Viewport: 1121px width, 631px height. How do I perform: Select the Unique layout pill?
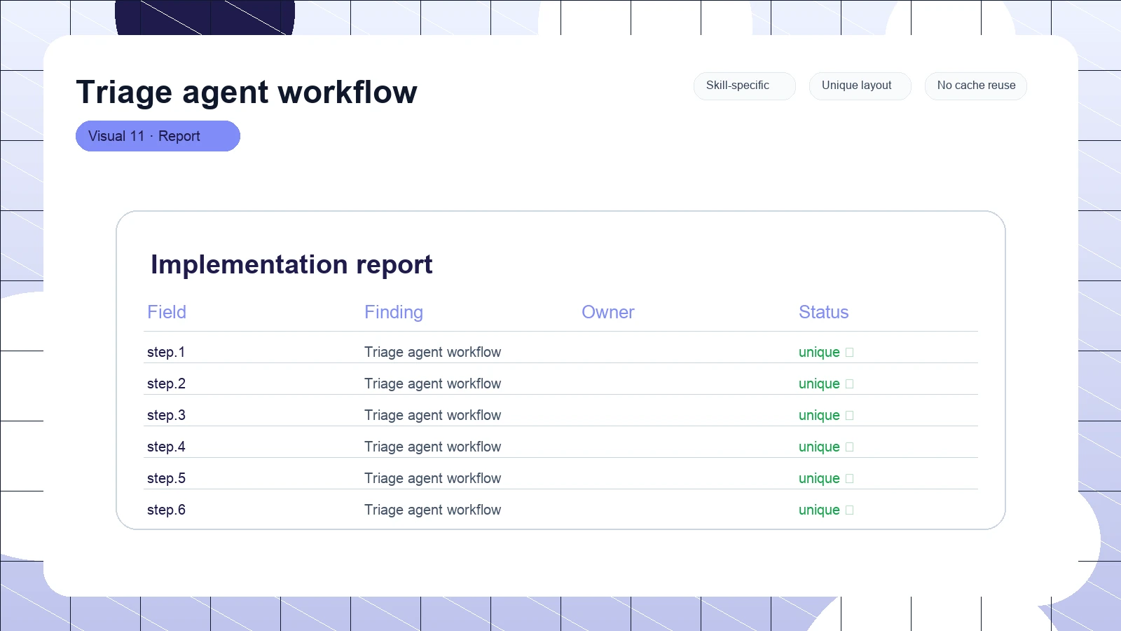[x=860, y=86]
